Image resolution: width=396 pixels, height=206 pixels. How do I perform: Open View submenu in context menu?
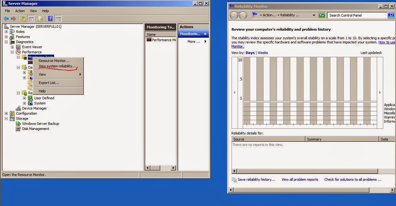tap(58, 74)
